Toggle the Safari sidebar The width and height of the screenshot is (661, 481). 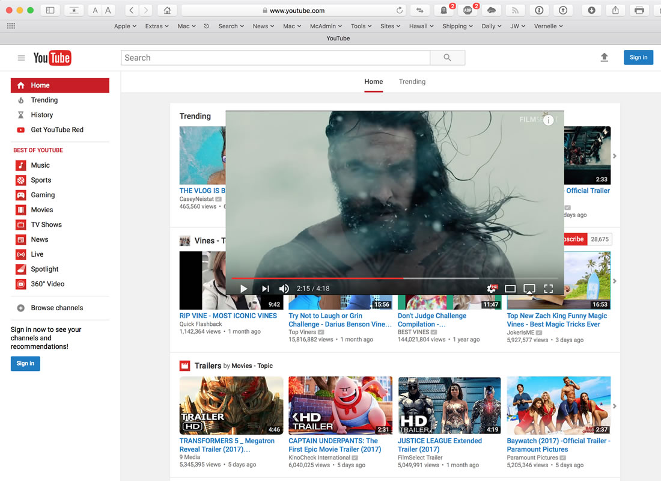coord(50,10)
